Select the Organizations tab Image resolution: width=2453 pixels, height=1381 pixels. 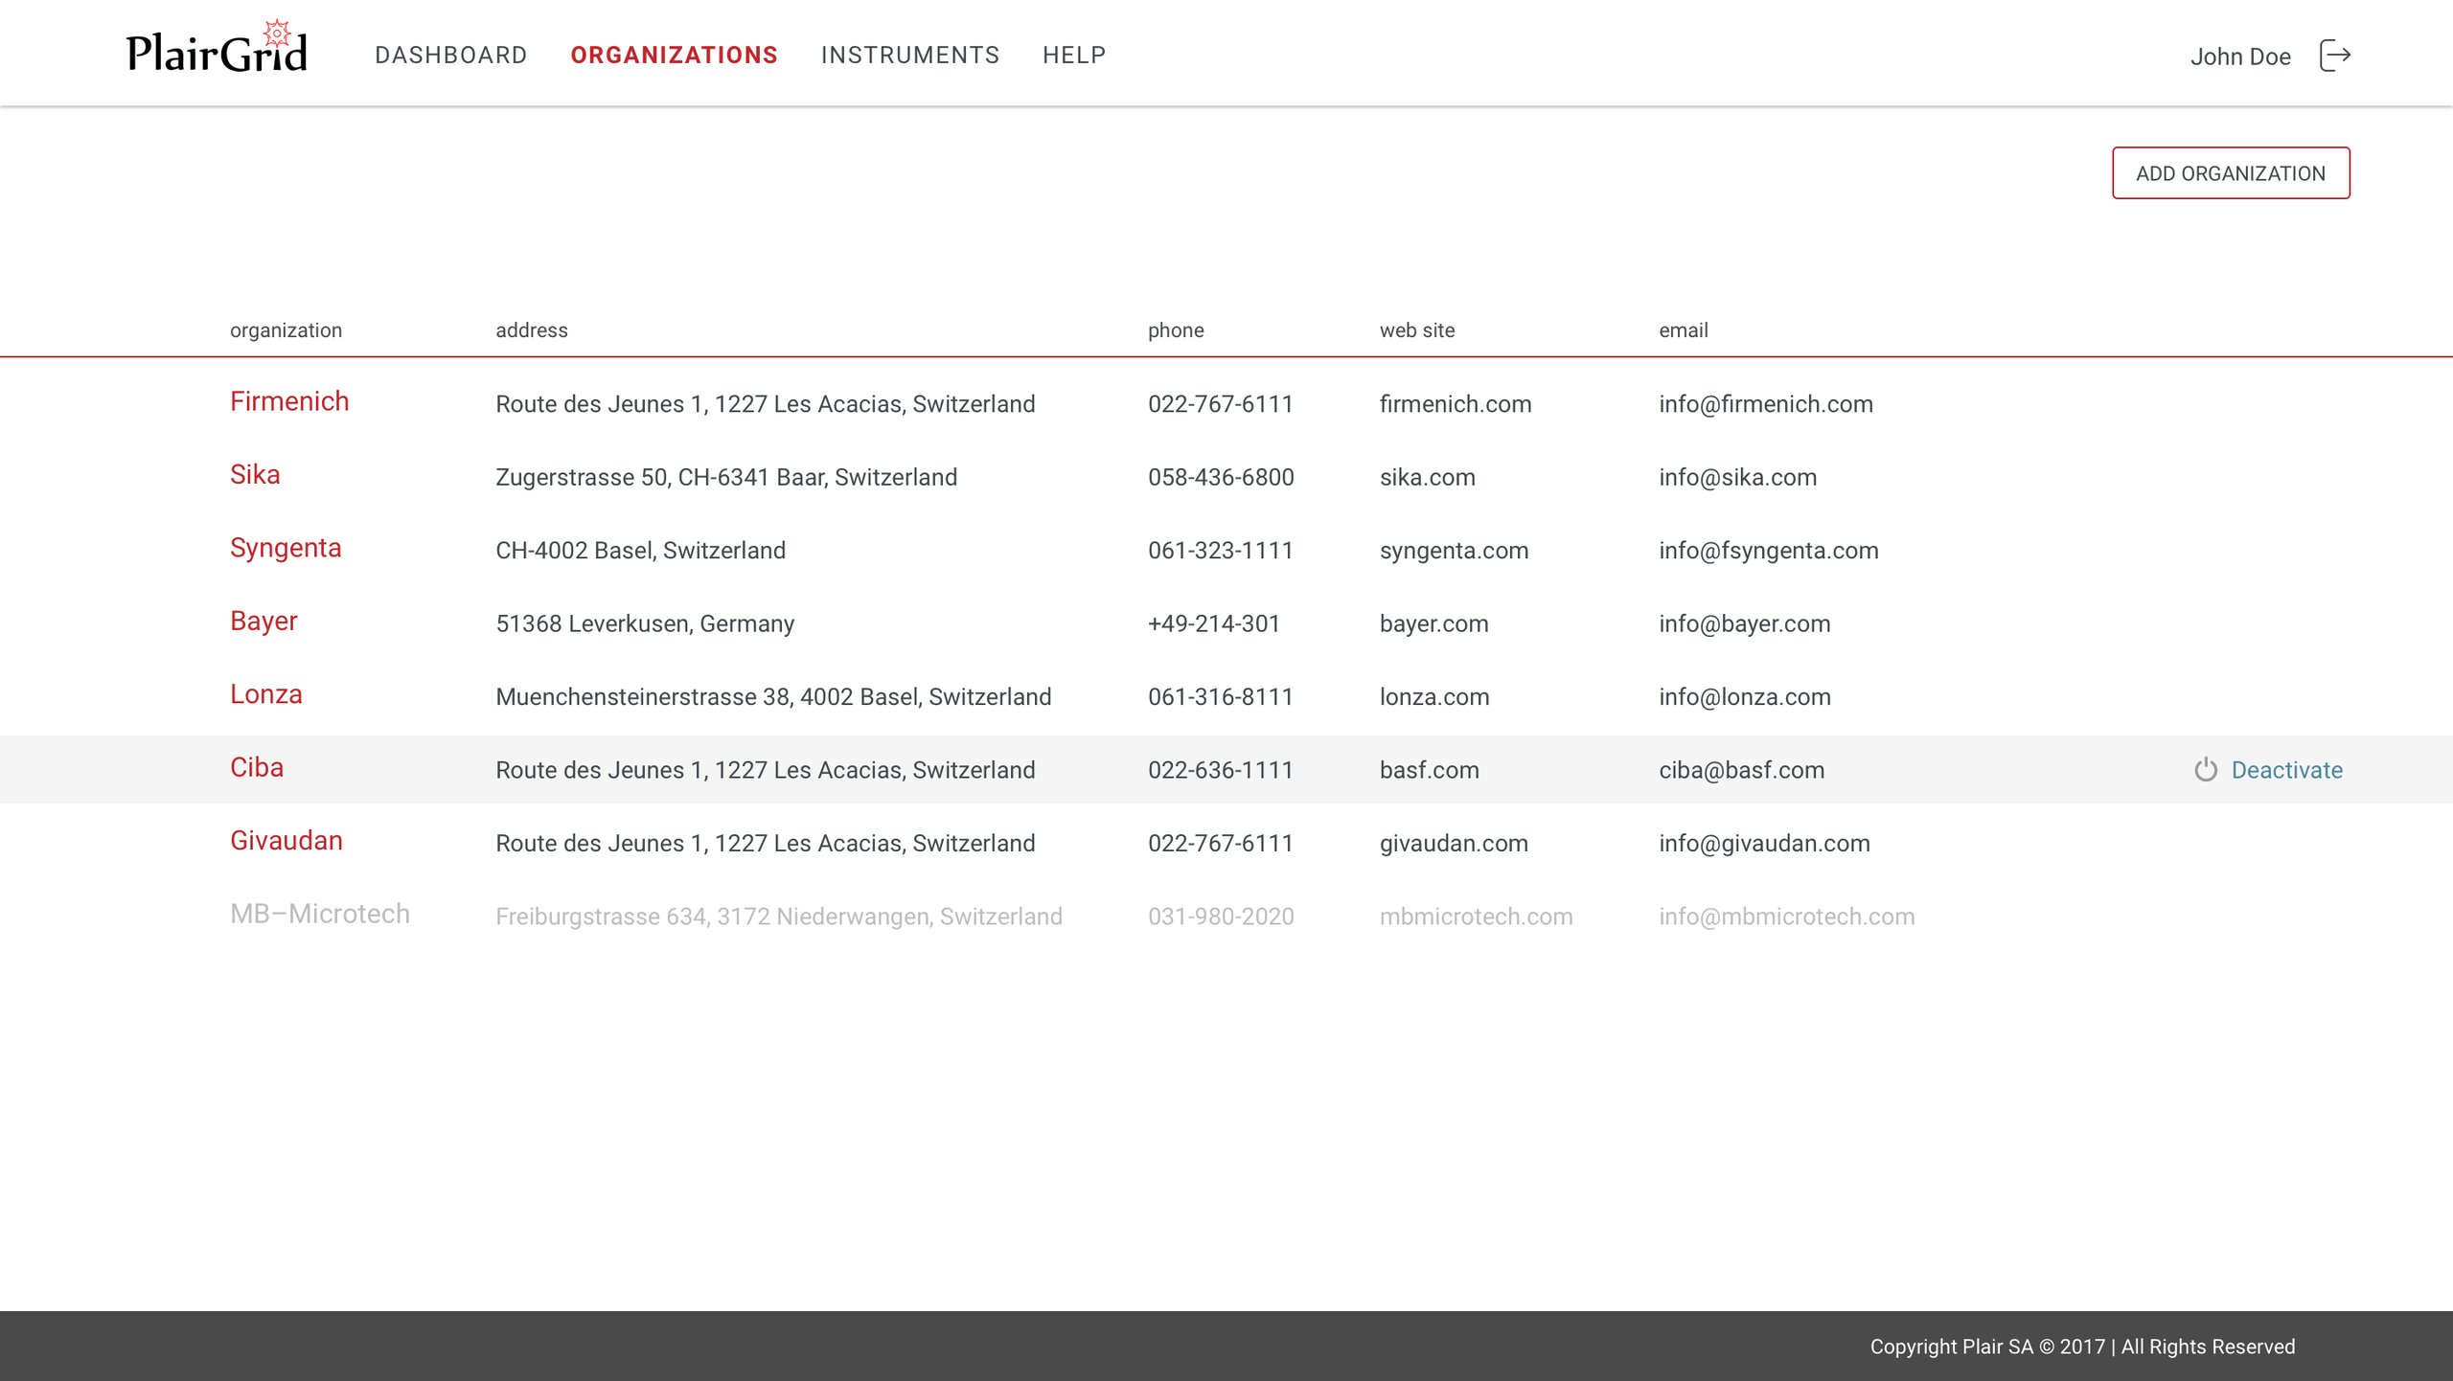[675, 56]
